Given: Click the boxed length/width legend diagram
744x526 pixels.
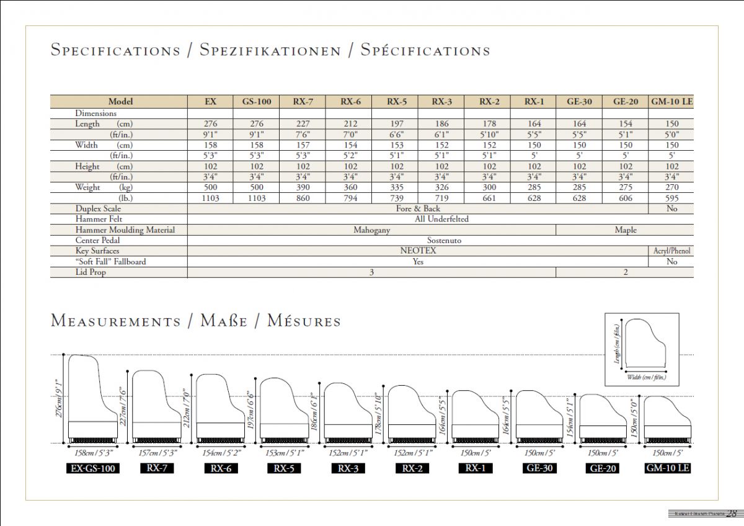Looking at the screenshot, I should [642, 349].
